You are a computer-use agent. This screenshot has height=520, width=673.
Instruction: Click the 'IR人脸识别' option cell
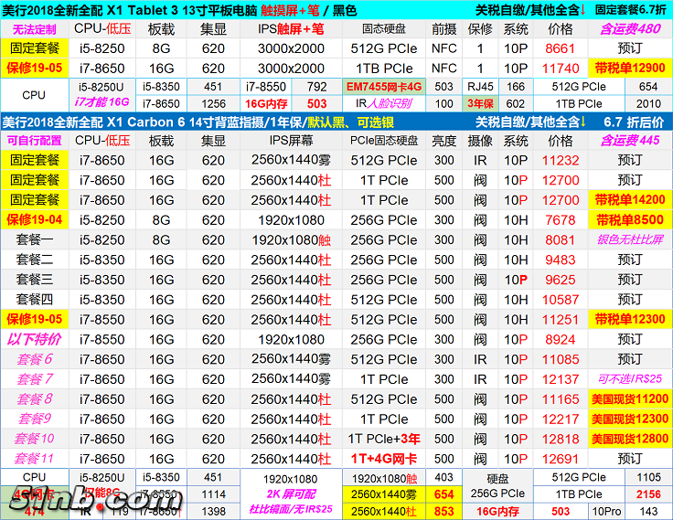click(x=384, y=103)
